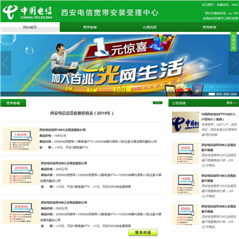Go to the previous banner slide arrow
This screenshot has height=239, width=239.
pos(5,63)
